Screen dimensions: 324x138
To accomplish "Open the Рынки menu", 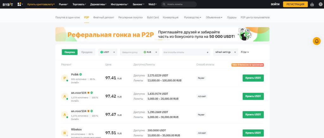I will [63, 4].
